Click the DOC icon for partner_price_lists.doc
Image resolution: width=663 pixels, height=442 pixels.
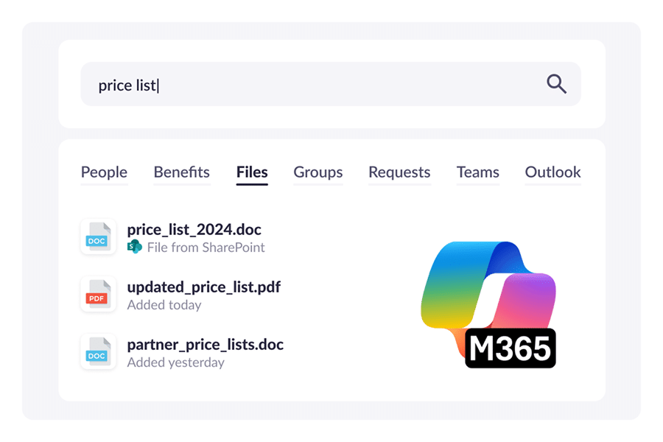[x=99, y=352]
